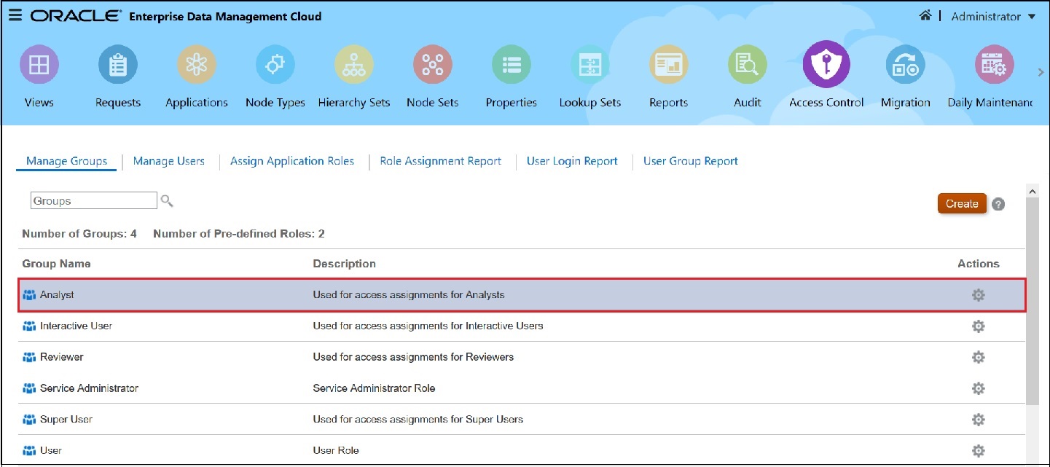
Task: Open actions gear for Reviewer group
Action: 979,358
